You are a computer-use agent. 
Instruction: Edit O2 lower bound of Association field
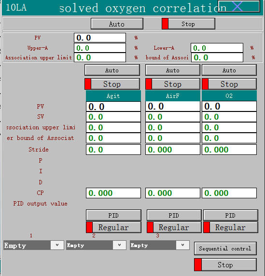tap(229, 138)
